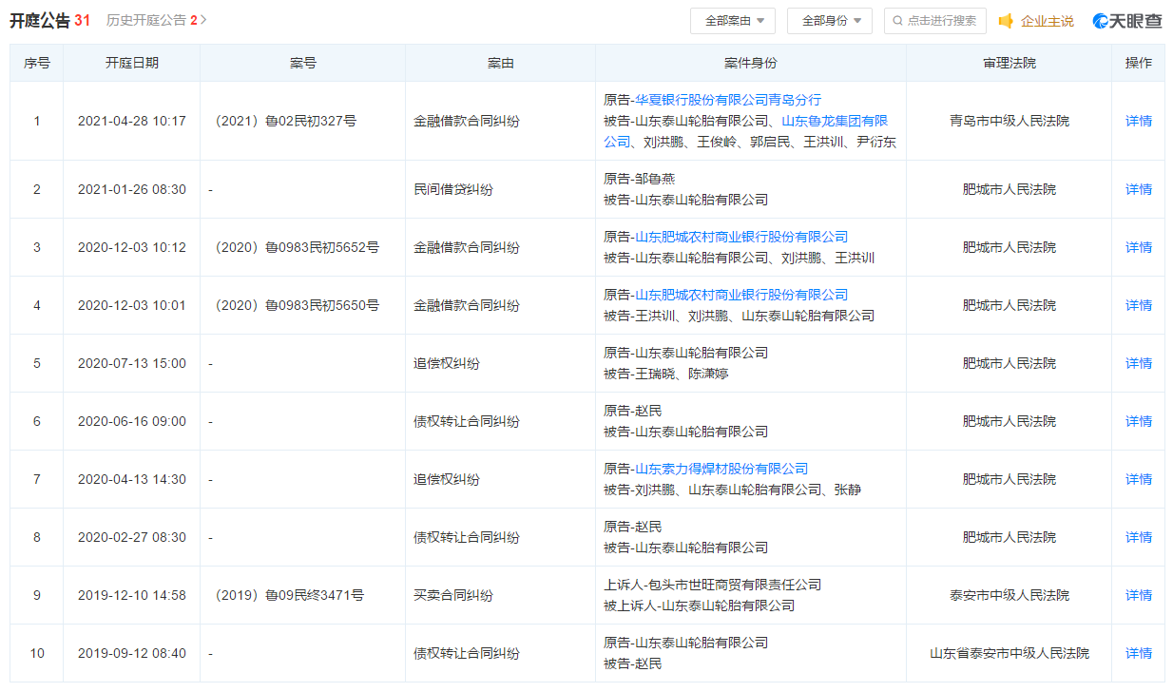Image resolution: width=1173 pixels, height=692 pixels.
Task: Select date cell 2020-07-13 15:00
Action: coord(132,363)
